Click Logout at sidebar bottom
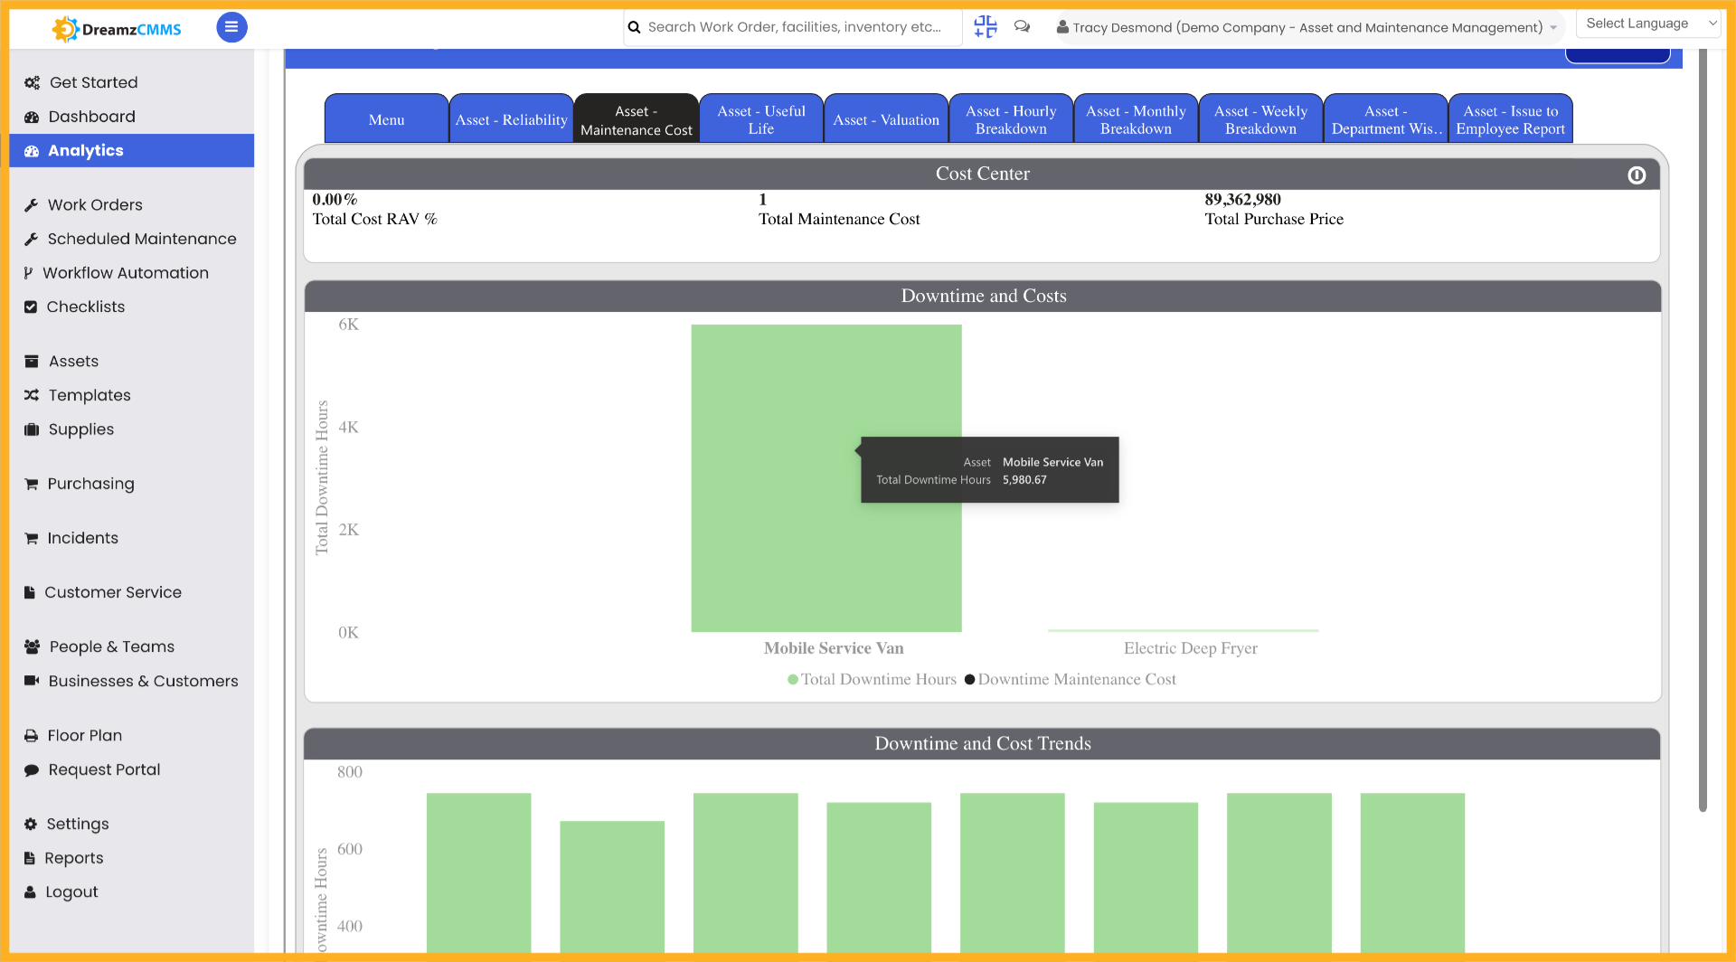Viewport: 1736px width, 962px height. (x=72, y=891)
